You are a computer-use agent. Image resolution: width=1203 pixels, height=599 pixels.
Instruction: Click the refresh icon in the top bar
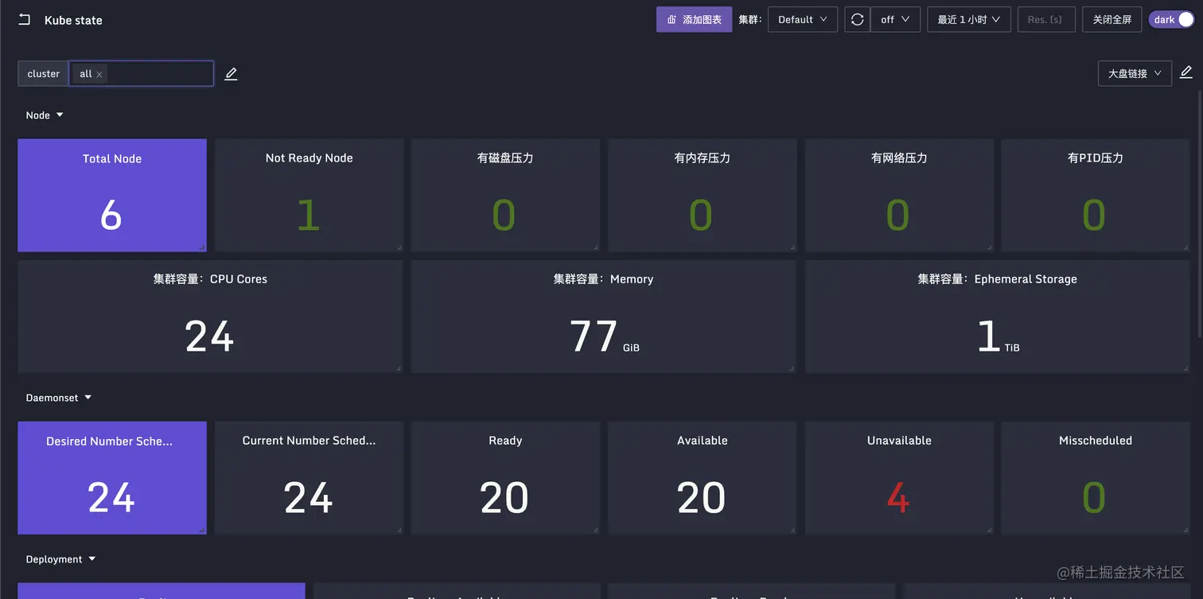click(857, 20)
